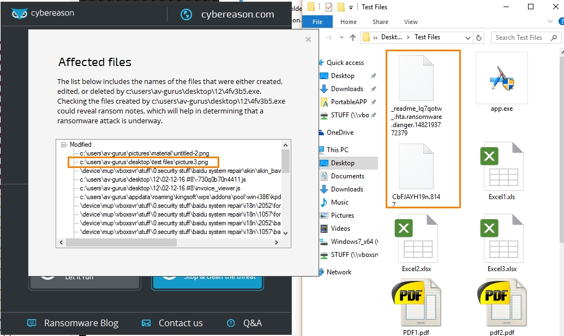564x336 pixels.
Task: Open the File tab in Explorer
Action: tap(317, 22)
